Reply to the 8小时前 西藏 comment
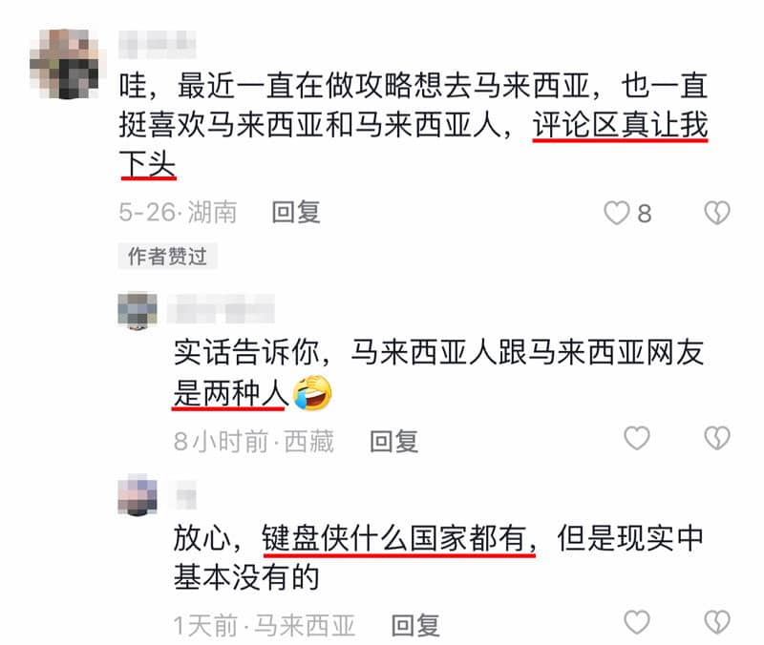 pyautogui.click(x=393, y=441)
